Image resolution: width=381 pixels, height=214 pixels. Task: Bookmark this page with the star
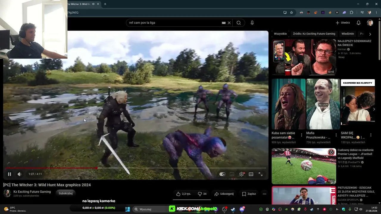291,12
